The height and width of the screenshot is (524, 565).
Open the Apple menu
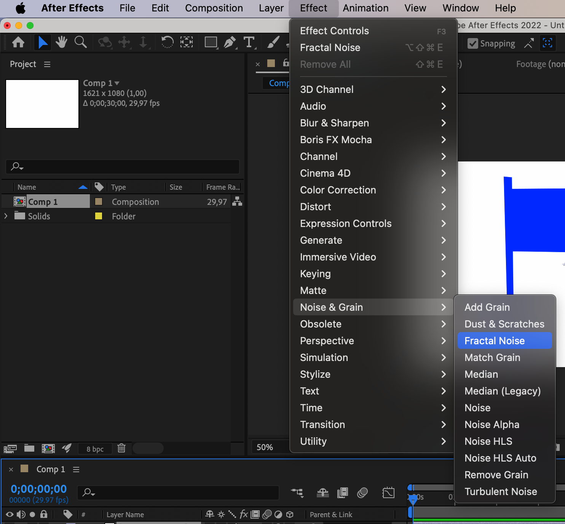click(21, 8)
